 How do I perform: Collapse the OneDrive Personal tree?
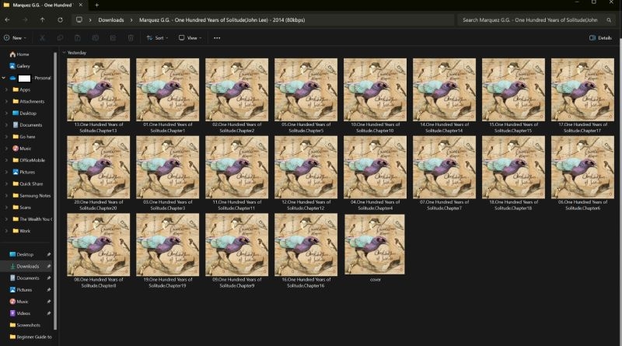click(4, 78)
